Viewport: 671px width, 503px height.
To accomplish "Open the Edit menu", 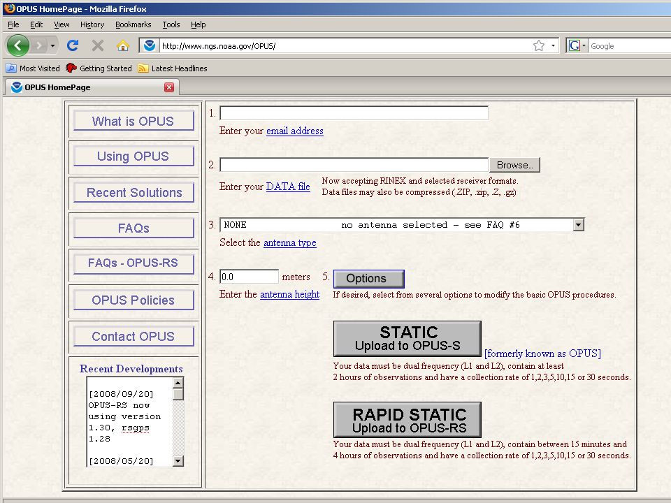I will (36, 24).
